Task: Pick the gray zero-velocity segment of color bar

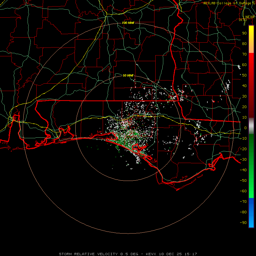Action: 251,126
